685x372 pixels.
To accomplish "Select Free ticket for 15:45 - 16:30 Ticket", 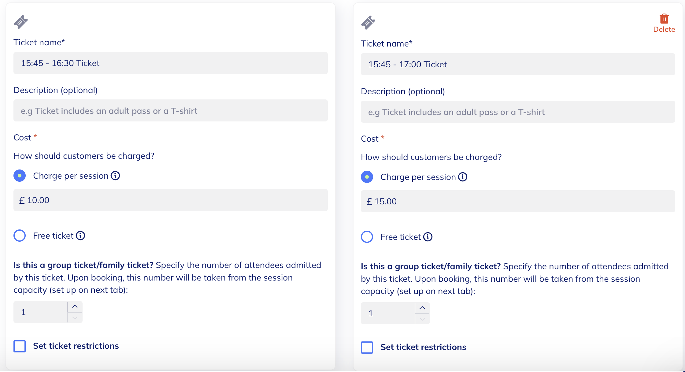I will click(x=20, y=236).
